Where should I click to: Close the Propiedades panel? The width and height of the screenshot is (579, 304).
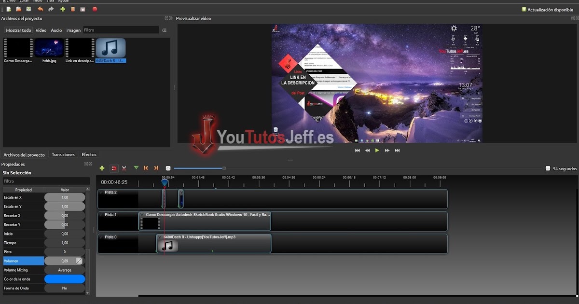tap(90, 164)
